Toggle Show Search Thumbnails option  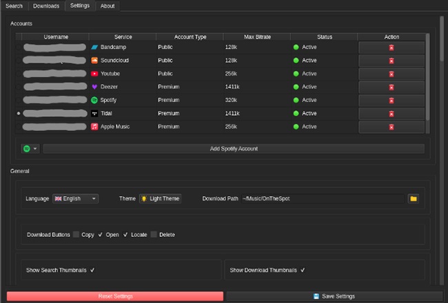click(92, 271)
